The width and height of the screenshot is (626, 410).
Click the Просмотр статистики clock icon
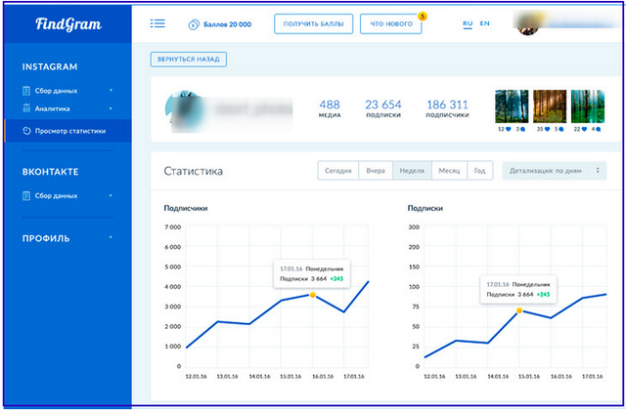tap(26, 130)
